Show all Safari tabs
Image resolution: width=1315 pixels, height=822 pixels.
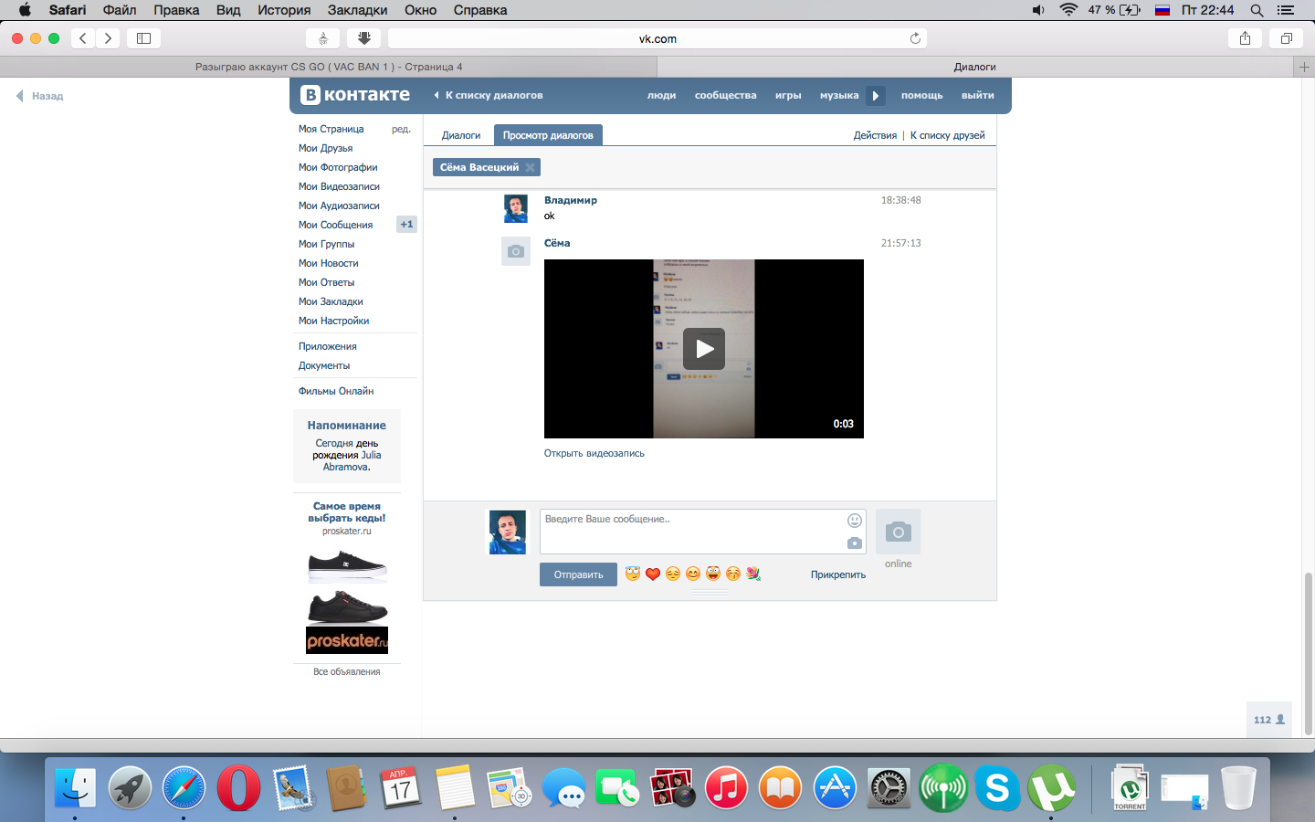[x=1286, y=38]
